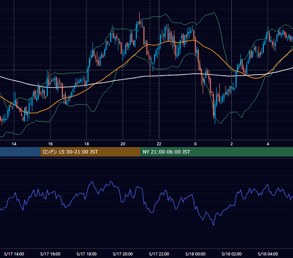Click the 4 hour label on price chart
The image size is (293, 258).
click(x=268, y=144)
